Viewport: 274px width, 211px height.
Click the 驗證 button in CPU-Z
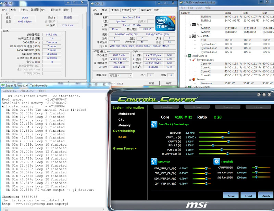[x=151, y=83]
